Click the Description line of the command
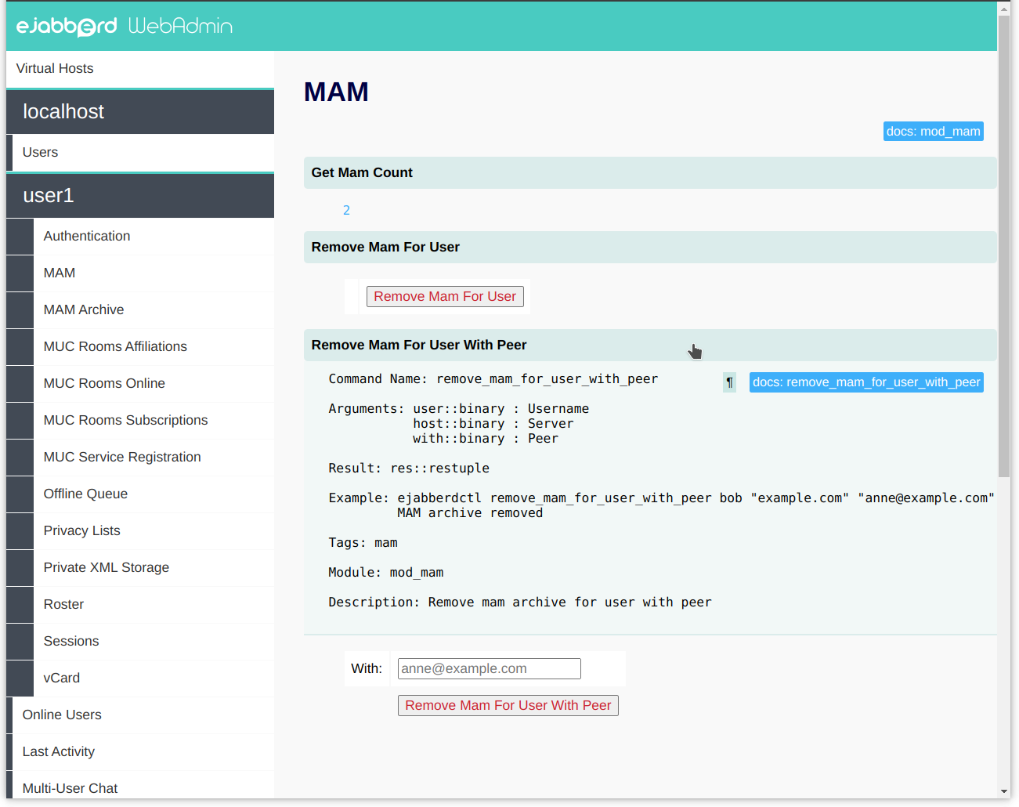This screenshot has height=807, width=1019. pyautogui.click(x=520, y=603)
